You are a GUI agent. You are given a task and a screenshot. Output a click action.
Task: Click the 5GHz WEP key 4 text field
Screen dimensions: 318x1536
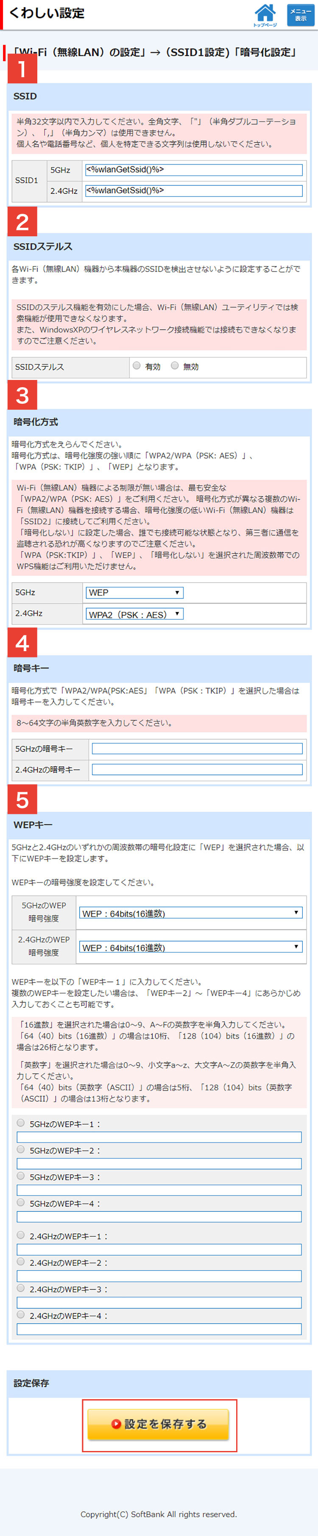pos(159,1216)
